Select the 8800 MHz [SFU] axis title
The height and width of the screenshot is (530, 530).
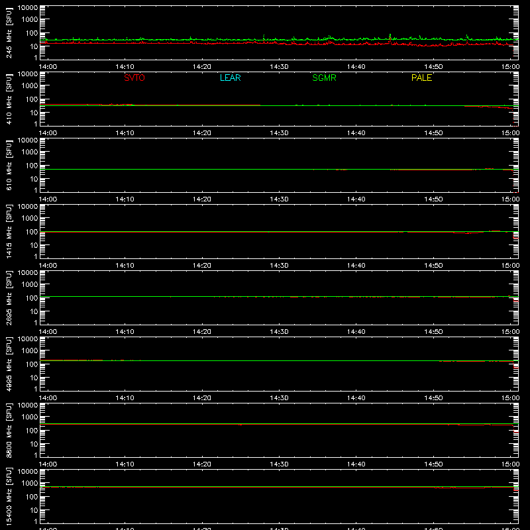tap(9, 430)
